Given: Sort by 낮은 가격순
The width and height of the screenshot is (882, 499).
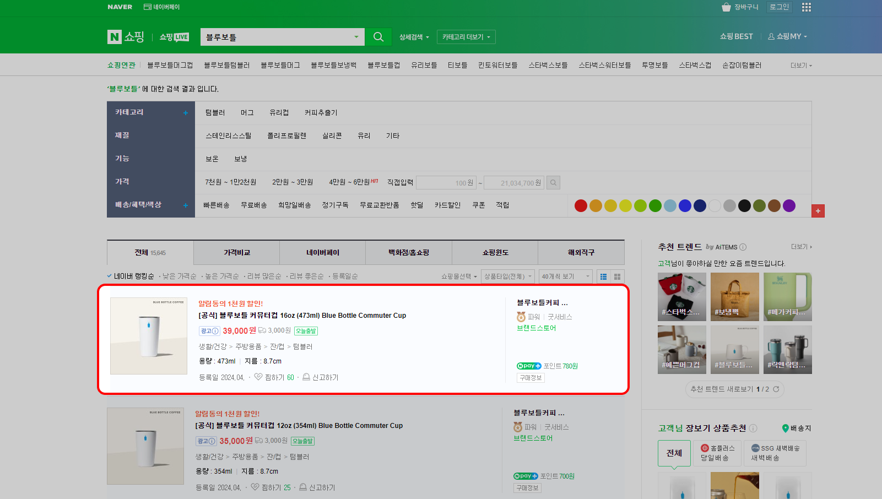Looking at the screenshot, I should [x=179, y=276].
